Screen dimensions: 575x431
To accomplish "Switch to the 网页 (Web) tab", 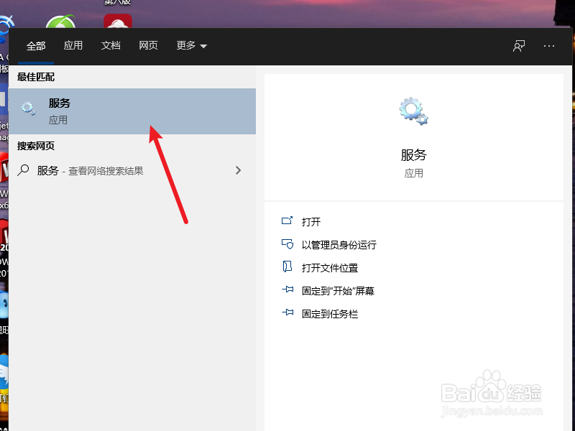I will click(x=148, y=45).
